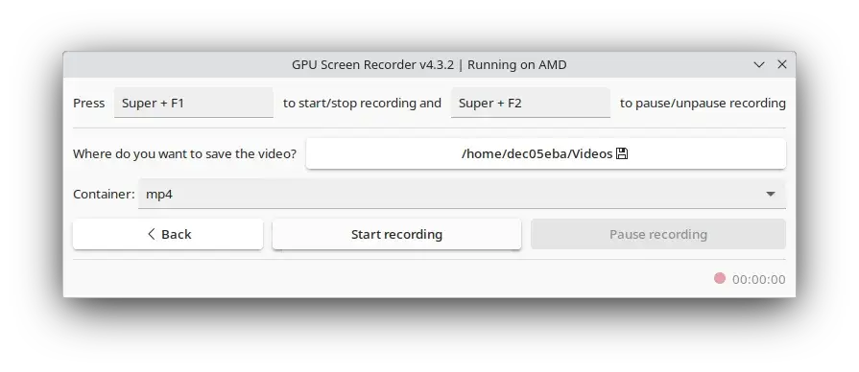Click the Container dropdown arrow
The height and width of the screenshot is (372, 859).
771,195
